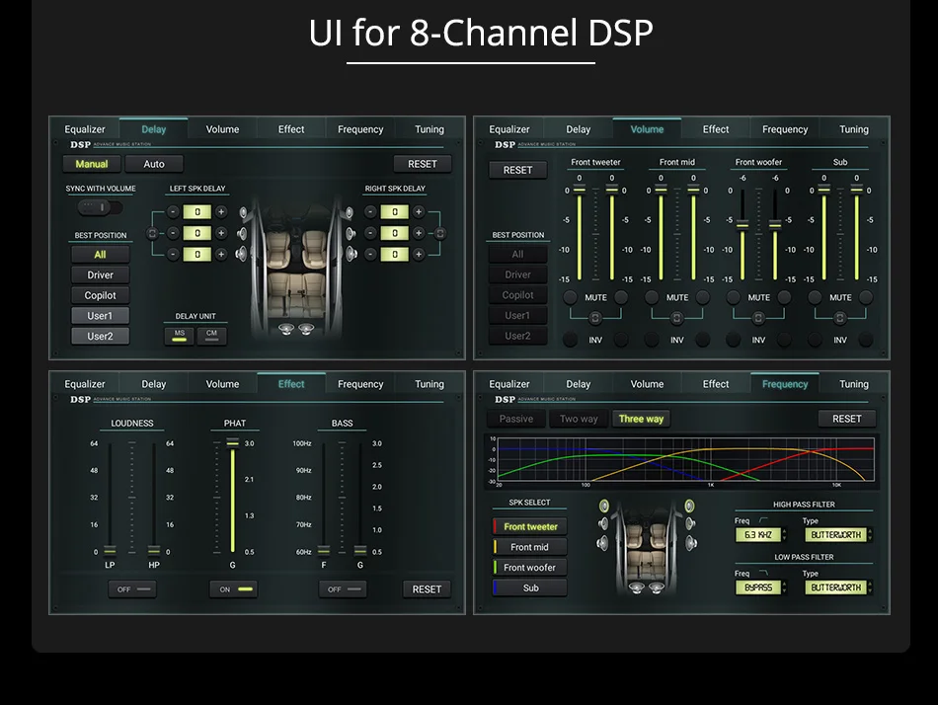Click the LOUDNESS LP slider handle
Viewport: 938px width, 705px height.
(110, 550)
